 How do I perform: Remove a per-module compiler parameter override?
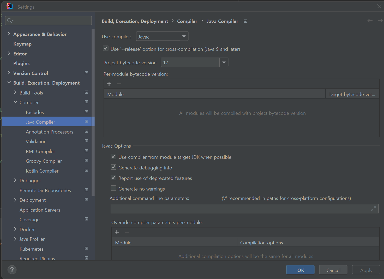coord(127,232)
